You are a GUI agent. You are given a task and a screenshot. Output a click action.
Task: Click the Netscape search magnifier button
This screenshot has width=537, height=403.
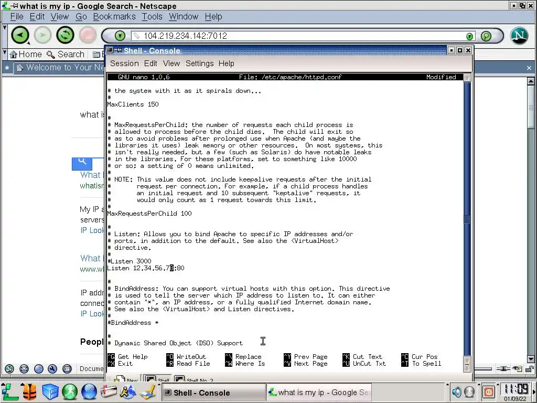[x=486, y=36]
